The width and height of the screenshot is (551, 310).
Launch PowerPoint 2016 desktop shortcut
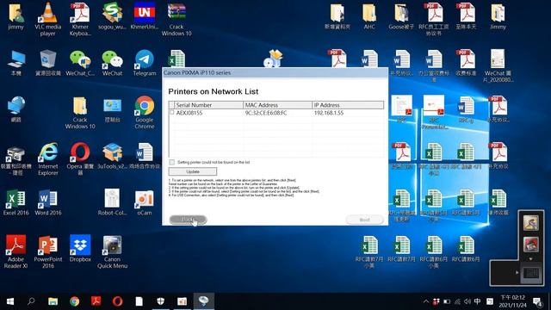[48, 251]
